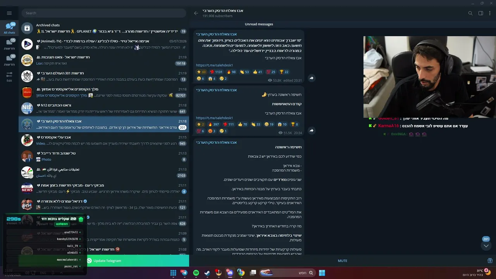The height and width of the screenshot is (279, 496).
Task: Open Spotify from the taskbar
Action: click(196, 273)
